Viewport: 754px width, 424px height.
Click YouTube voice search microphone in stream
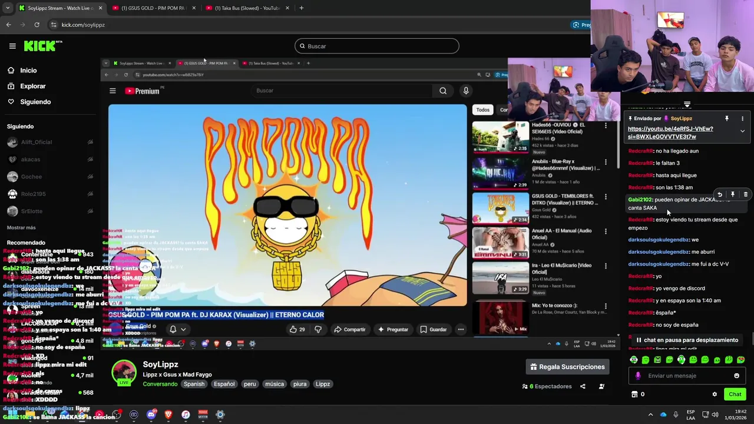pos(466,91)
